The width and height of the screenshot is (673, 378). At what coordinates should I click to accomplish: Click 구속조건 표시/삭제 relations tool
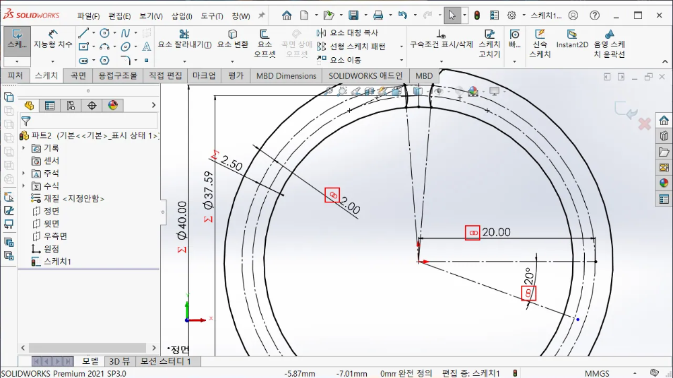tap(441, 39)
